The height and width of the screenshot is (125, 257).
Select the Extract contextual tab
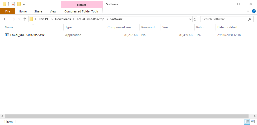[x=82, y=5]
